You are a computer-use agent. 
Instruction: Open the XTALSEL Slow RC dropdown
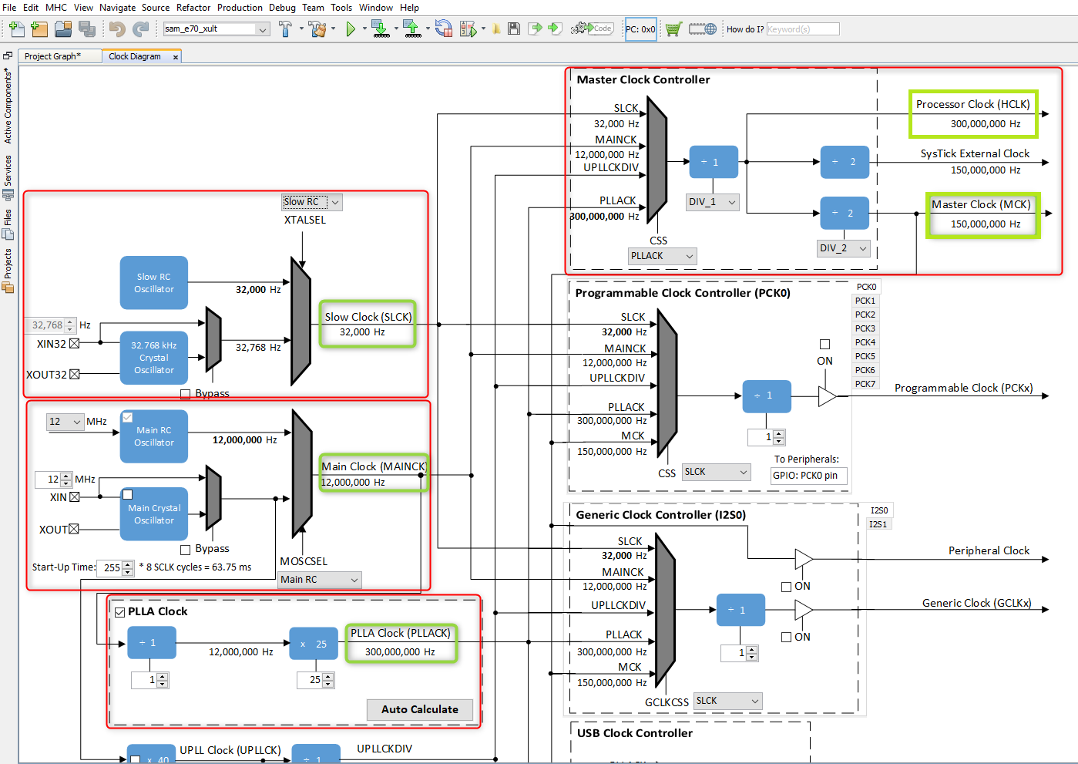311,201
